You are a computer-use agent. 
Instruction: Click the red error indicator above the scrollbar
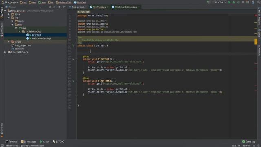(256, 16)
